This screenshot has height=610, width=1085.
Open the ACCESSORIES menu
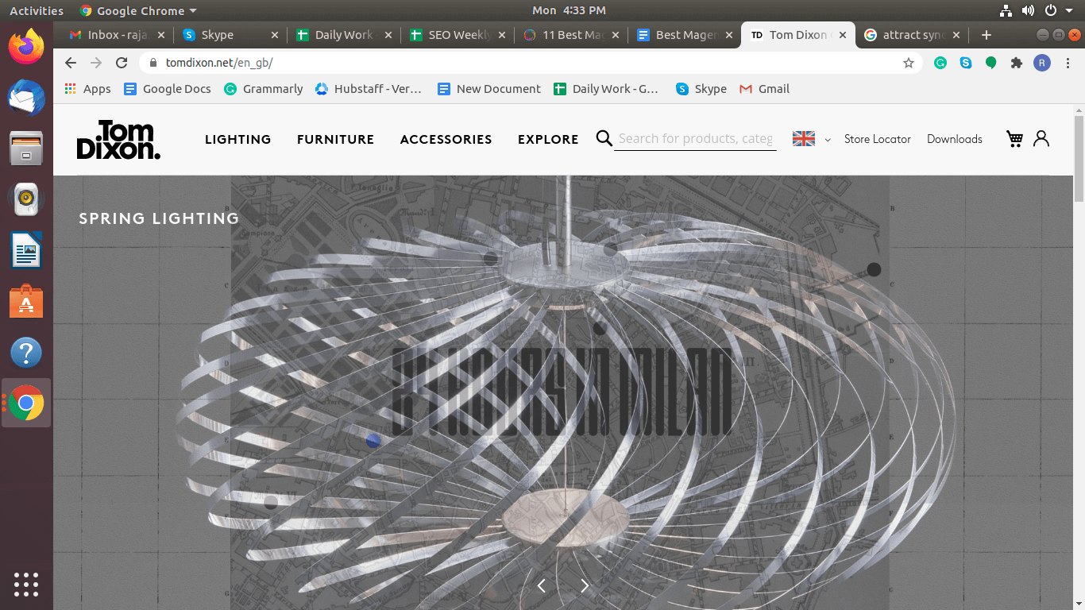[x=446, y=139]
